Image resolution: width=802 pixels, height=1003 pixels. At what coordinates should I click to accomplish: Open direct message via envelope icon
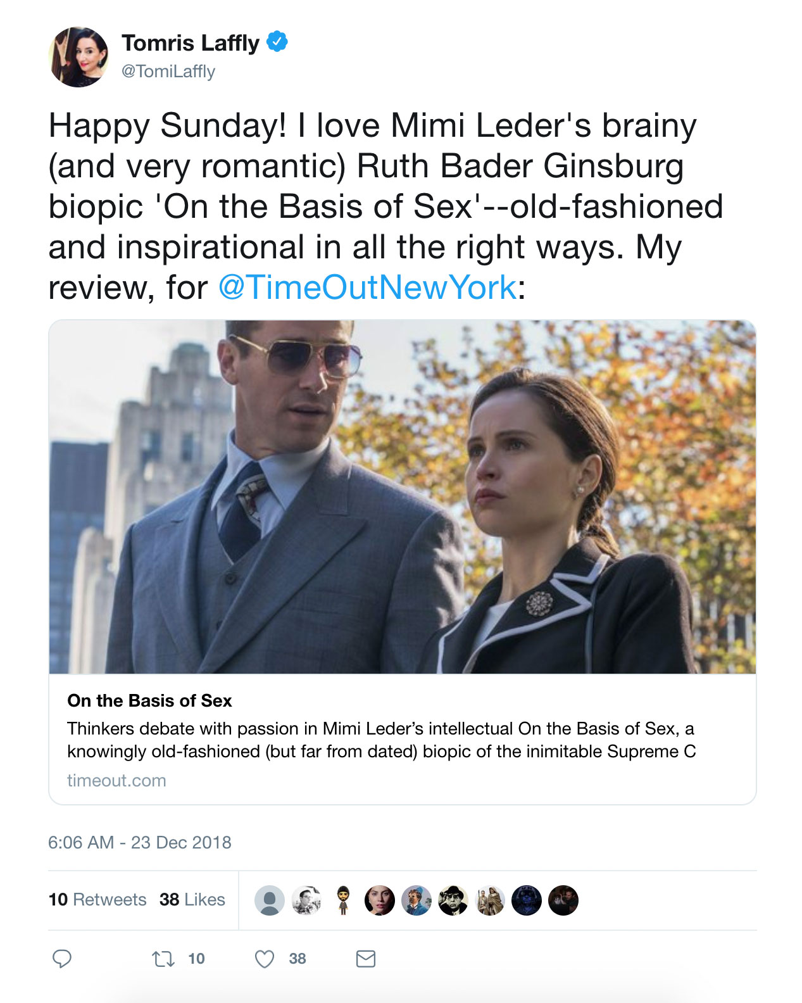click(x=366, y=959)
